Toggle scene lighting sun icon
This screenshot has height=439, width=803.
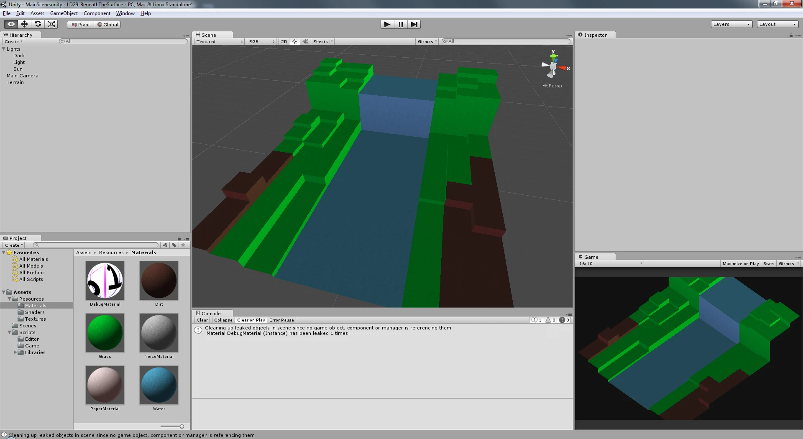point(295,41)
